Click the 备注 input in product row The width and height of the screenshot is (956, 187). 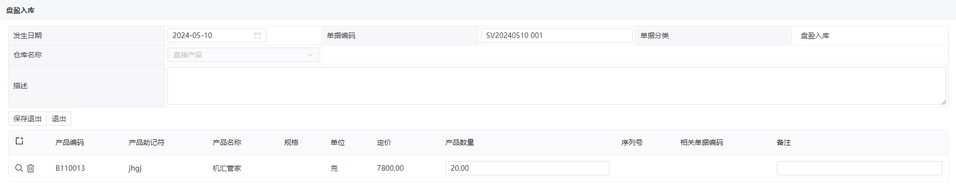[x=859, y=168]
